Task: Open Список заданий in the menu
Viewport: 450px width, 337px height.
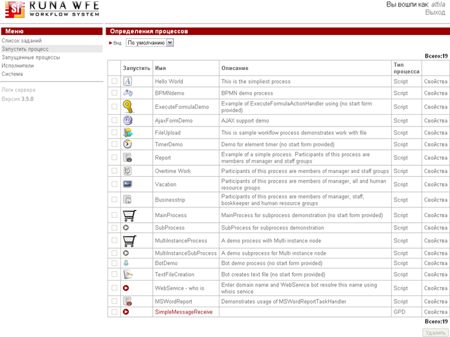Action: (x=21, y=41)
